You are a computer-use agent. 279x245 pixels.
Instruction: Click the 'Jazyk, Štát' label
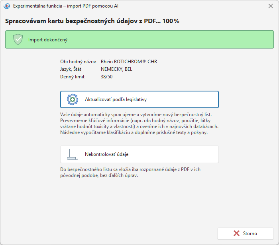click(71, 69)
